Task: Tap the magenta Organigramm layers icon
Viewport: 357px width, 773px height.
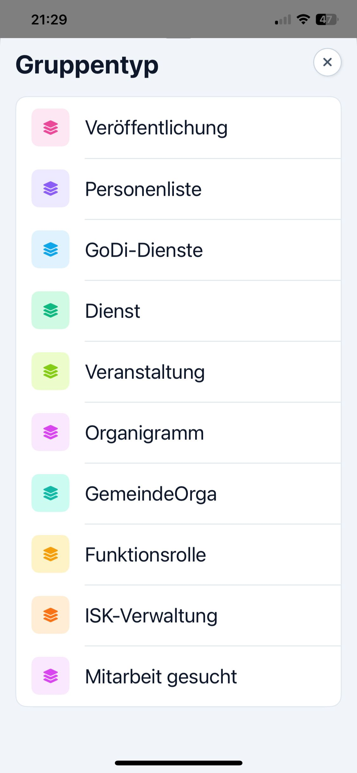Action: [x=50, y=432]
